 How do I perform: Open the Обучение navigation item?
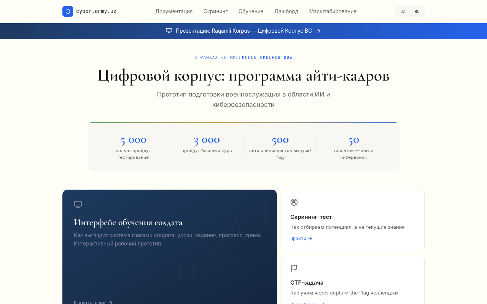pyautogui.click(x=251, y=11)
